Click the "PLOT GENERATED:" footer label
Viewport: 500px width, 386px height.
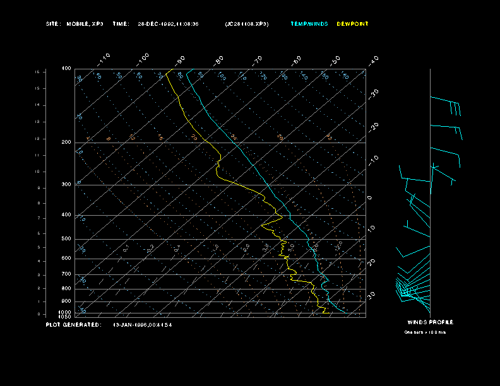point(74,325)
